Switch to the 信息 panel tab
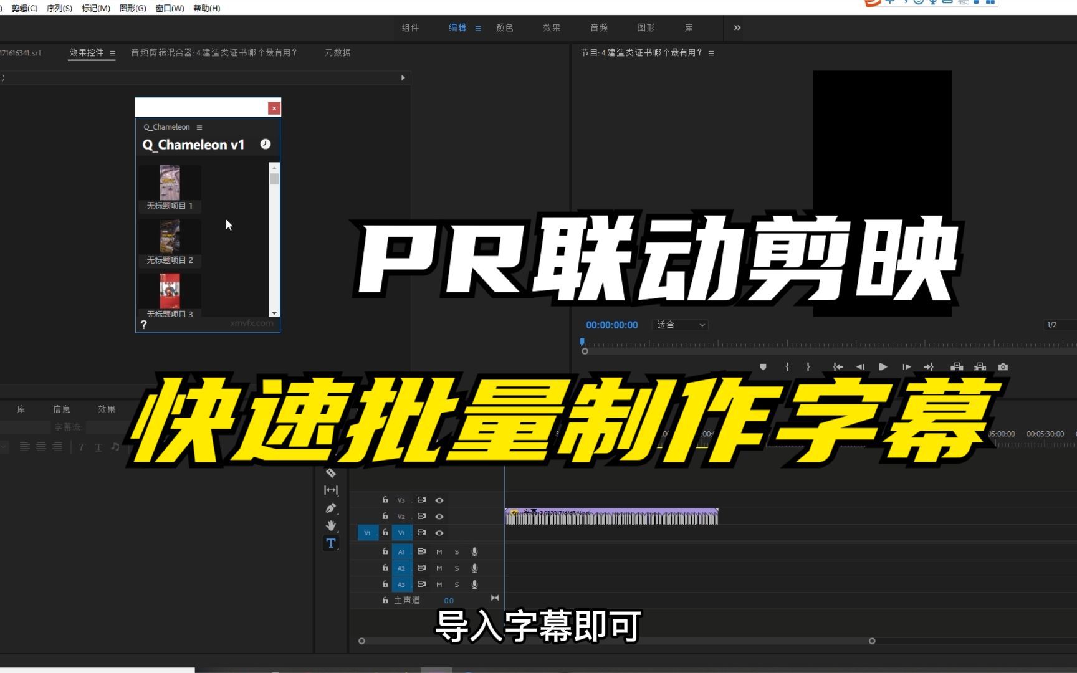This screenshot has height=673, width=1077. (x=62, y=409)
